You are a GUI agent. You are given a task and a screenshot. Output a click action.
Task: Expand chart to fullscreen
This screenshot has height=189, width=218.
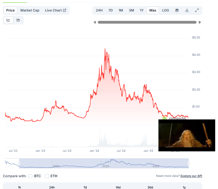pyautogui.click(x=197, y=10)
